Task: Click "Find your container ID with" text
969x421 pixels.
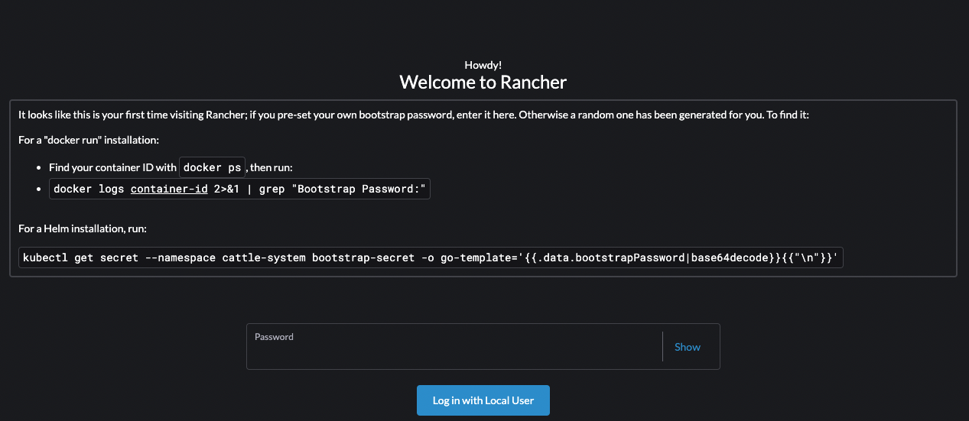Action: click(112, 167)
